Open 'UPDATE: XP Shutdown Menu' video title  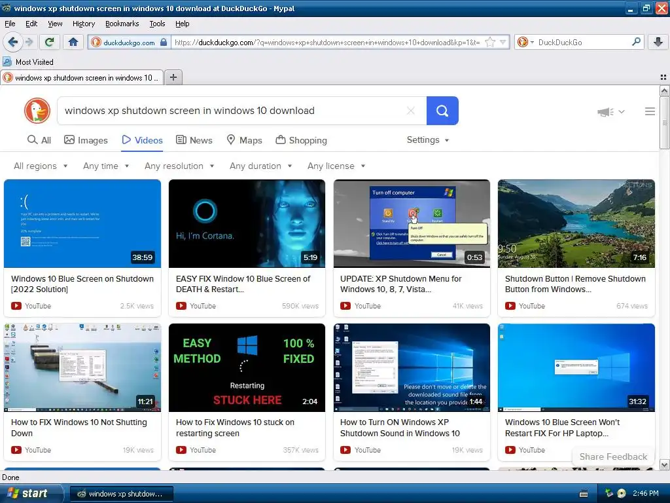[x=401, y=284]
